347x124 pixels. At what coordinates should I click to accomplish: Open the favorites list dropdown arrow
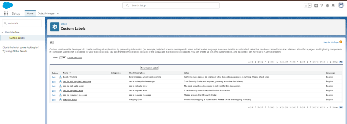click(310, 6)
